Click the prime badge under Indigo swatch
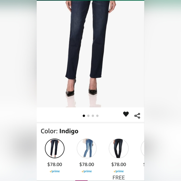 coord(55,171)
